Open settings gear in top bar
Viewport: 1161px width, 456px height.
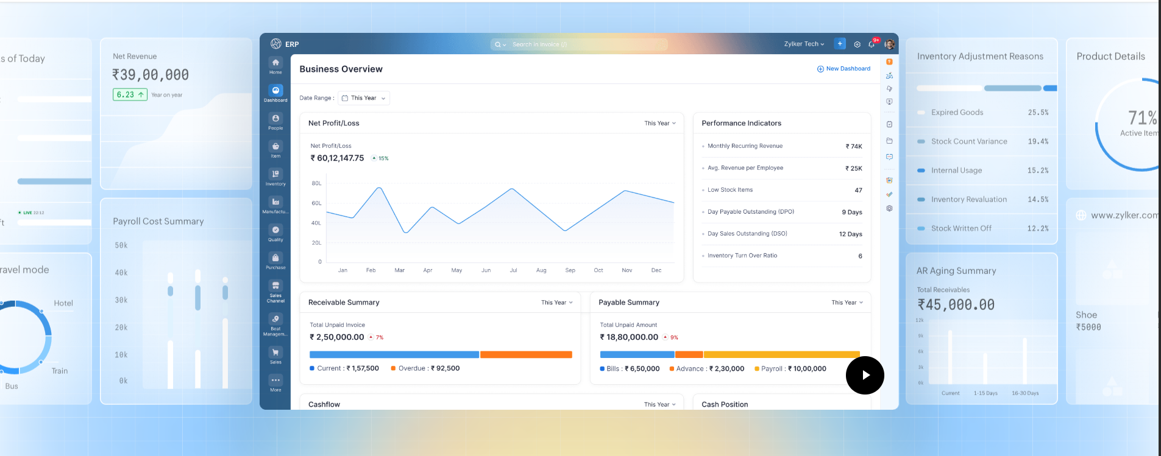click(x=857, y=44)
